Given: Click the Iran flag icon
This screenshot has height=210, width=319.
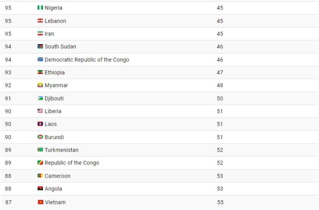Looking at the screenshot, I should tap(40, 34).
